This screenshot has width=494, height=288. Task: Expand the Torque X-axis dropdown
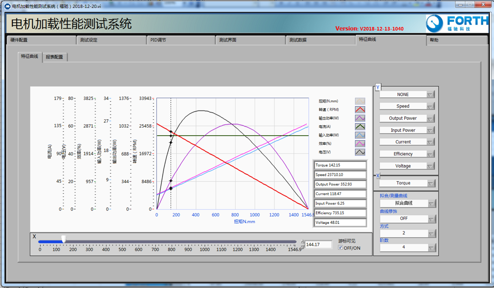[x=430, y=183]
